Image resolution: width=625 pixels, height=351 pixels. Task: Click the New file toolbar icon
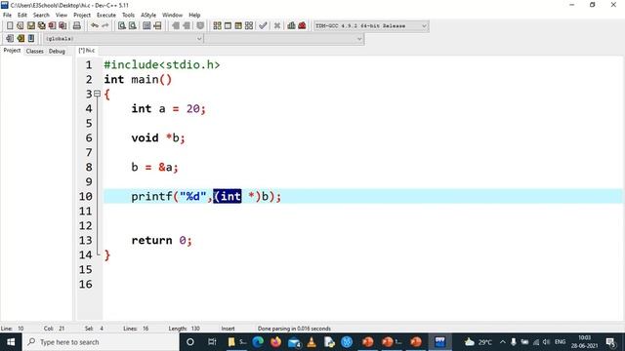pyautogui.click(x=10, y=26)
